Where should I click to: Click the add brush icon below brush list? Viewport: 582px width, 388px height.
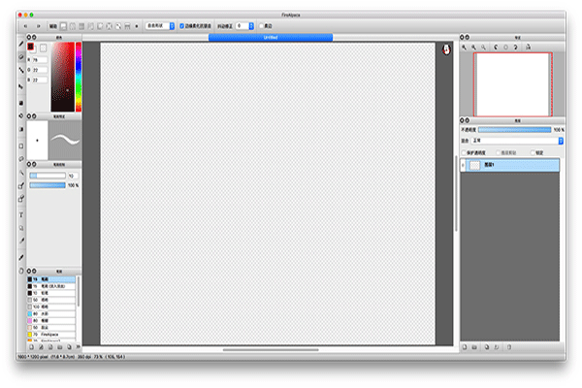pyautogui.click(x=32, y=345)
